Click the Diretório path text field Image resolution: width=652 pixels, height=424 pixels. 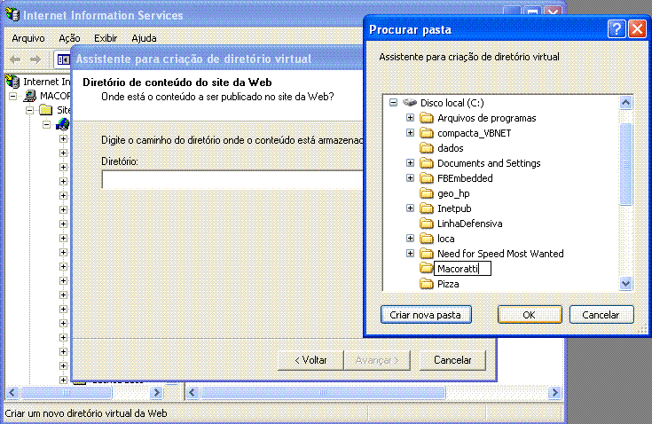[x=231, y=180]
